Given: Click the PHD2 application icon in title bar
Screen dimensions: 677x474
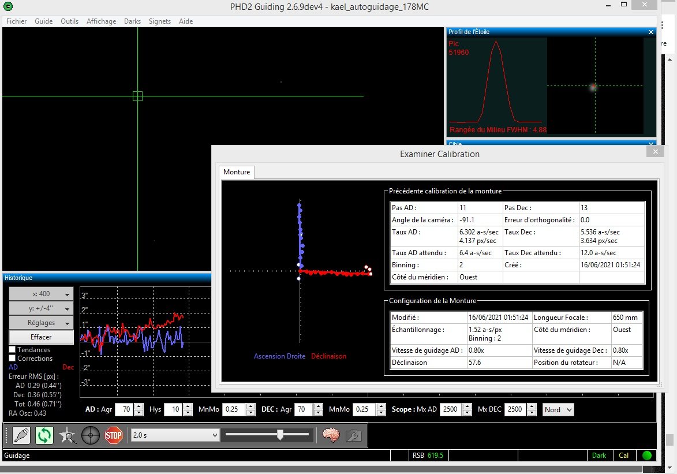Looking at the screenshot, I should (x=8, y=6).
